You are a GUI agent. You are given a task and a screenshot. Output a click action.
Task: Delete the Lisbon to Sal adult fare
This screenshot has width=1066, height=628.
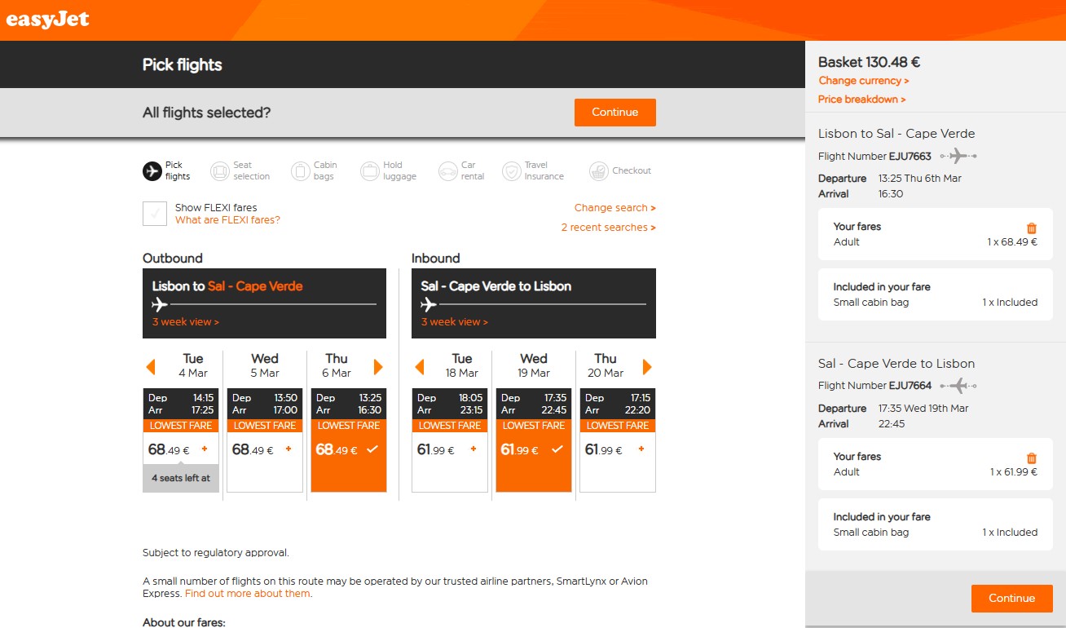click(x=1032, y=228)
